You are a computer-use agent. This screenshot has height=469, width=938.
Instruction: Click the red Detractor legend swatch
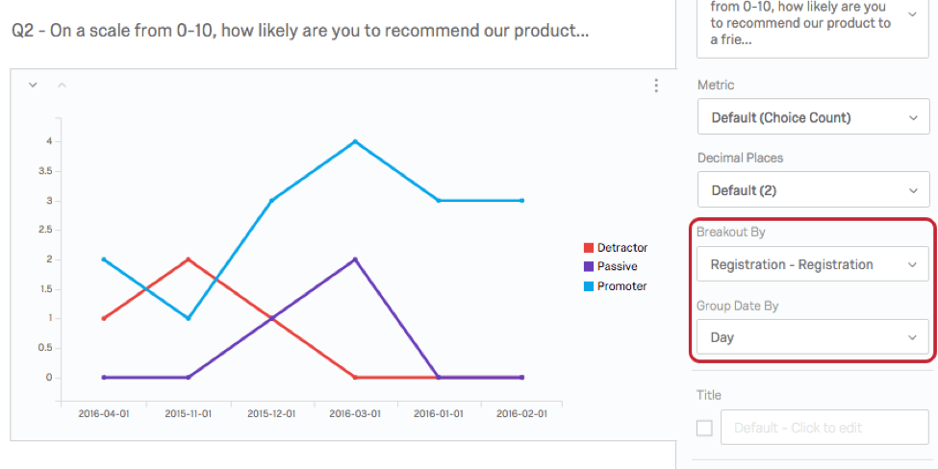pyautogui.click(x=588, y=248)
